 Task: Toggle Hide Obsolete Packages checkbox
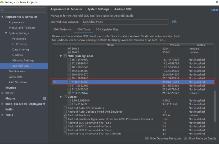[x=147, y=138]
